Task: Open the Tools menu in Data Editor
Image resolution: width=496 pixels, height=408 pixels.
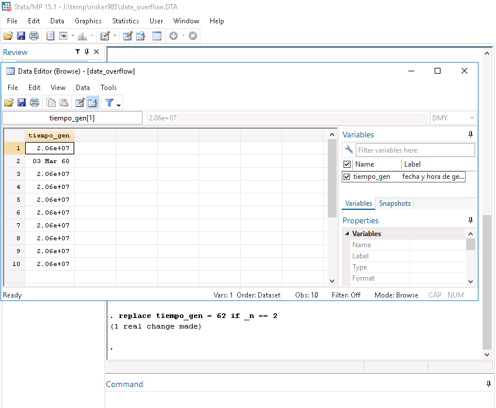Action: tap(109, 88)
